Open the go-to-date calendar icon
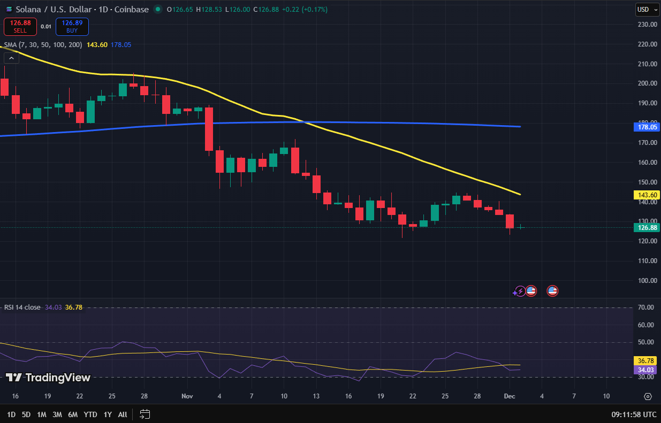 pos(145,414)
